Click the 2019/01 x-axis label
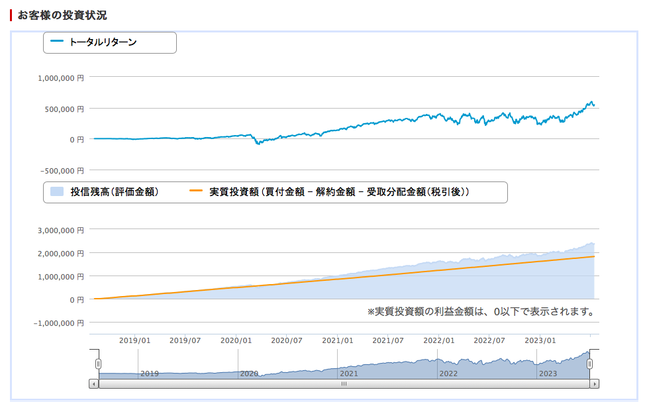Viewport: 645px width, 402px height. coord(135,340)
